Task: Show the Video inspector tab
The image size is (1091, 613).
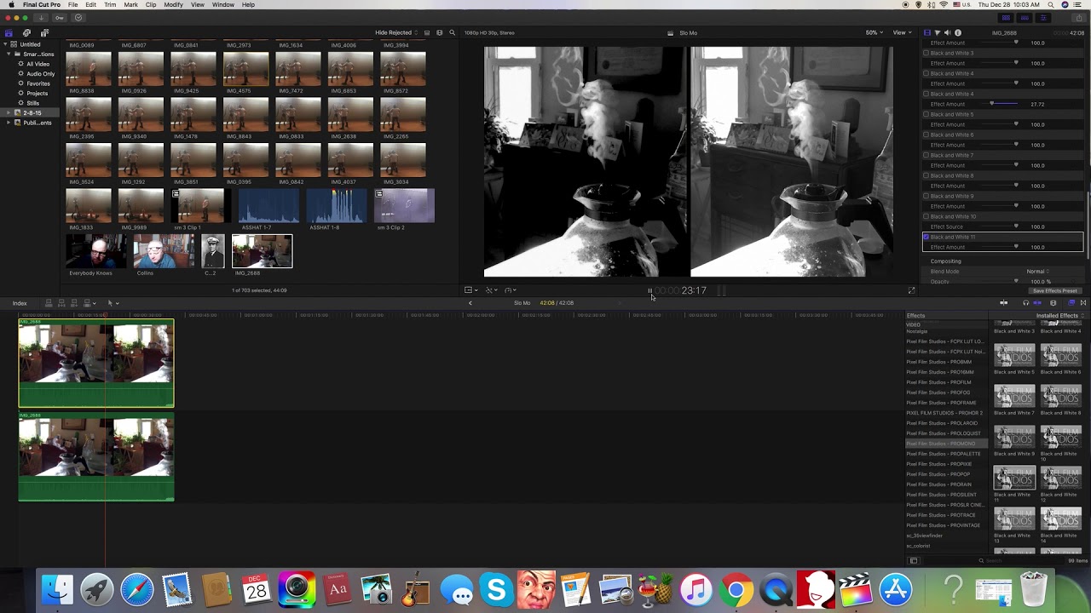Action: tap(927, 33)
